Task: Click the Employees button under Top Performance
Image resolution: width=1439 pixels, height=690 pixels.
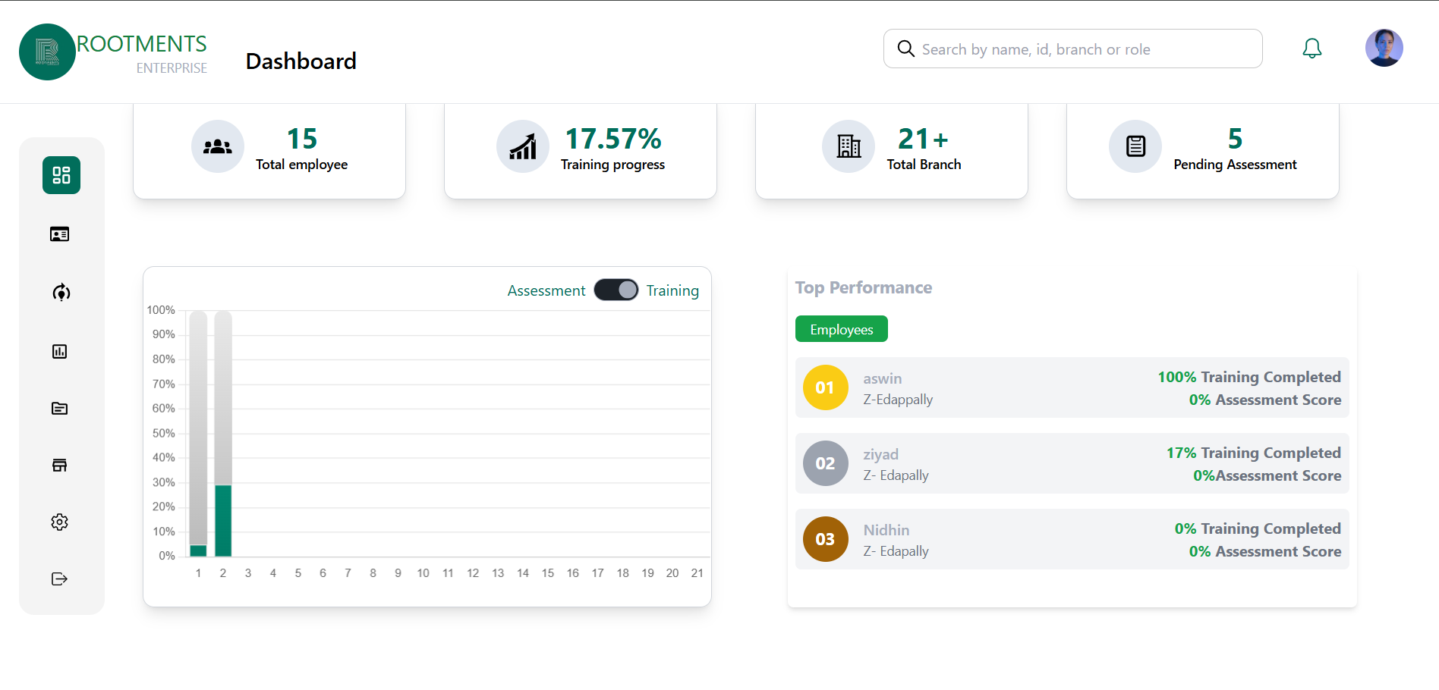Action: (842, 329)
